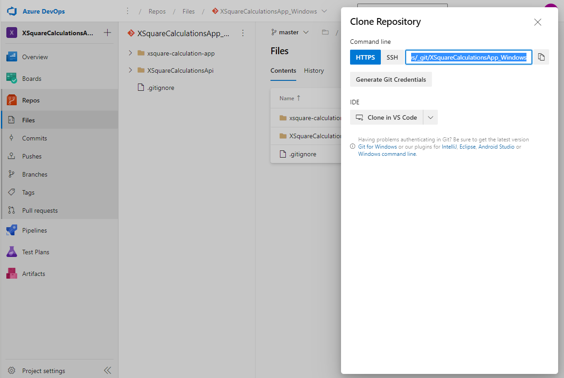564x378 pixels.
Task: Select the Tags sidebar label
Action: 28,192
